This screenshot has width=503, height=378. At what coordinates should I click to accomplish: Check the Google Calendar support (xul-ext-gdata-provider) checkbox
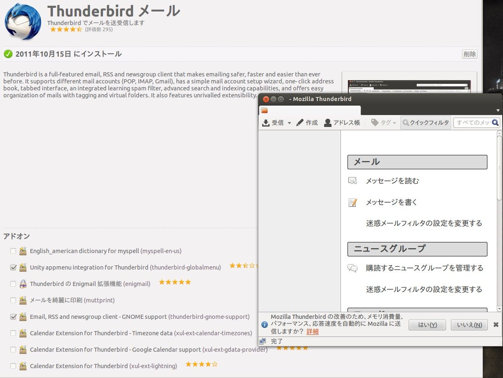pyautogui.click(x=13, y=349)
